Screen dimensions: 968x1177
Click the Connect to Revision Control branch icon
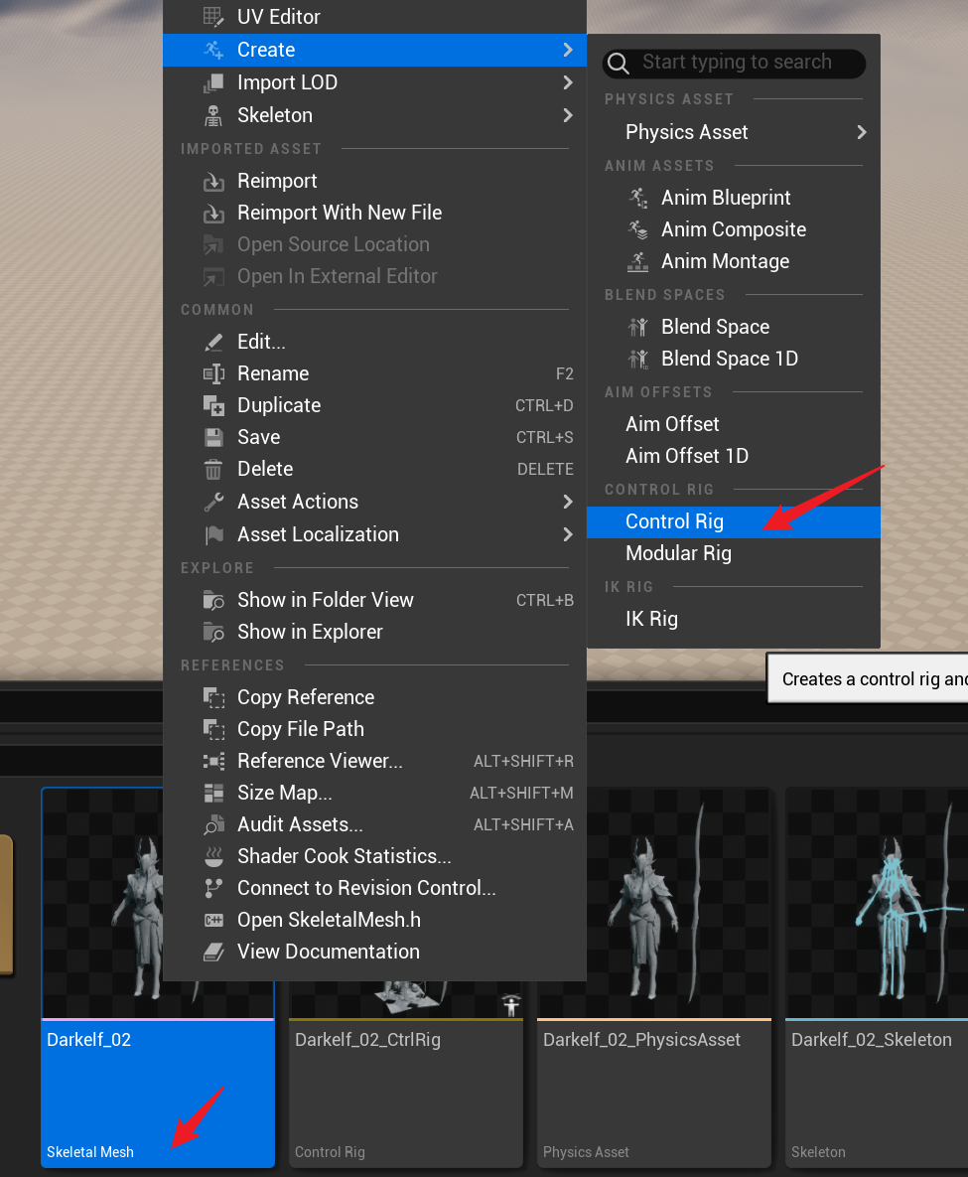coord(213,888)
